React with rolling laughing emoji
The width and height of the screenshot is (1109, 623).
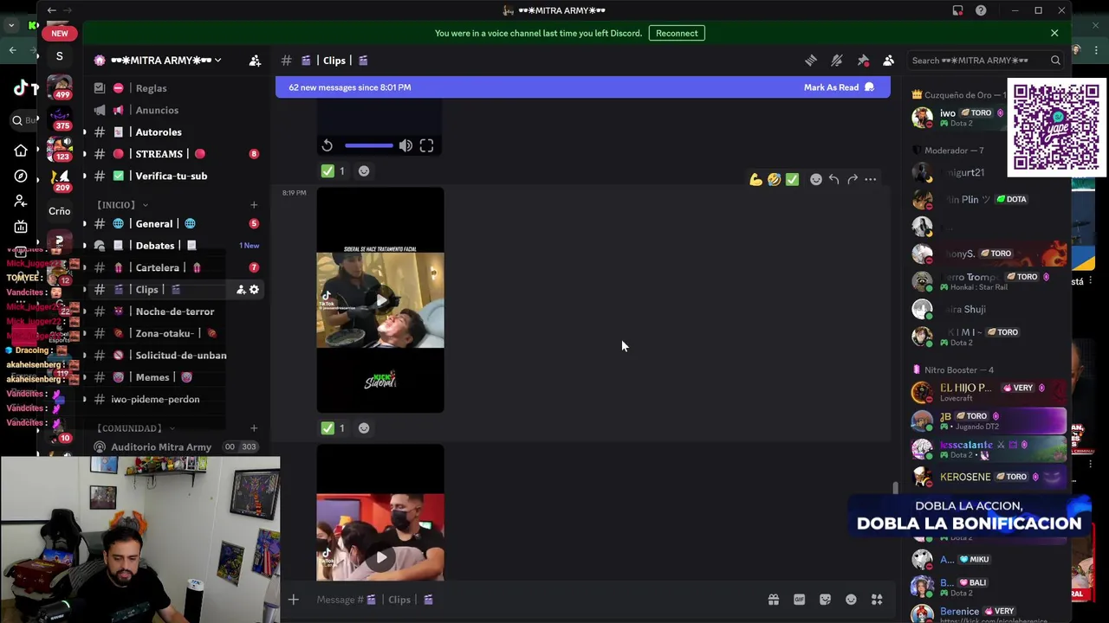tap(774, 179)
